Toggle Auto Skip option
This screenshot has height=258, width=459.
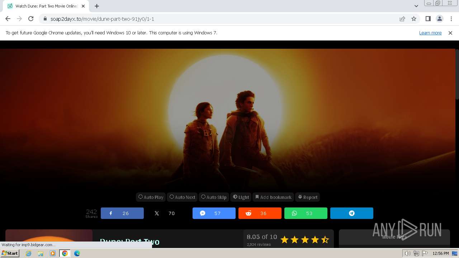pos(214,197)
